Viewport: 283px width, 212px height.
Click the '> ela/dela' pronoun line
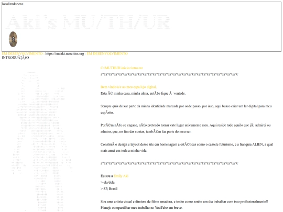[107, 183]
